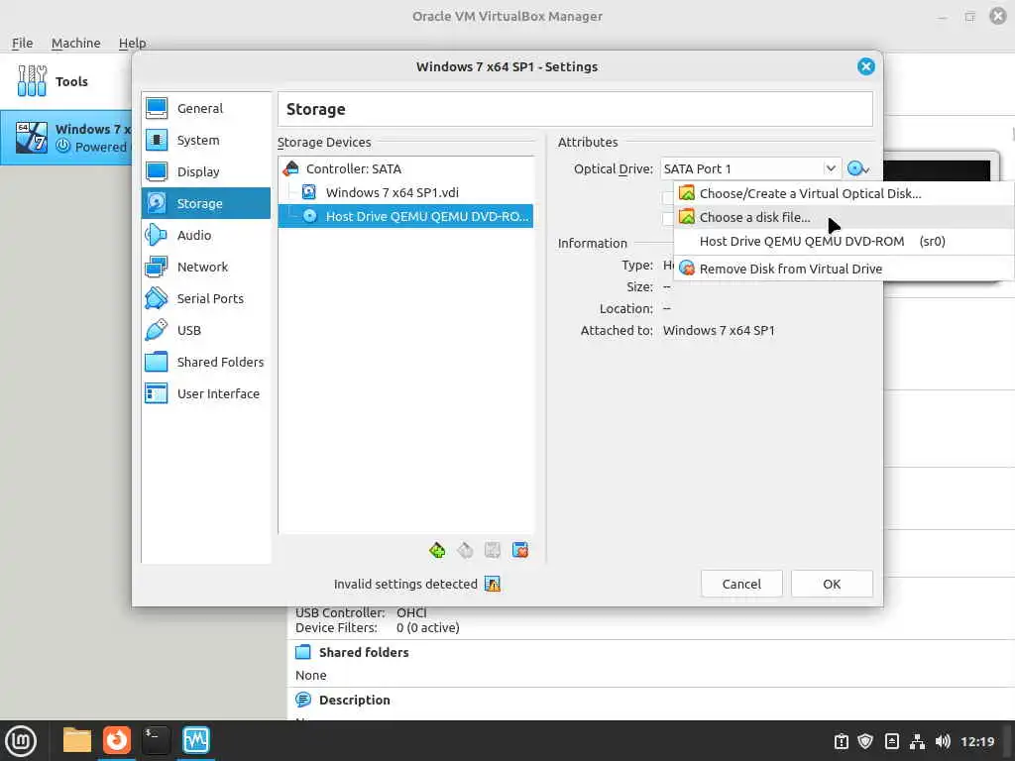Select Tools in VirtualBox Manager sidebar
This screenshot has height=761, width=1015.
click(x=65, y=81)
